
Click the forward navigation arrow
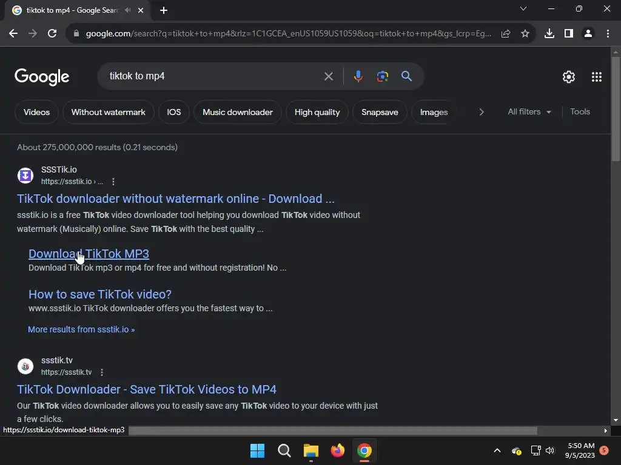pyautogui.click(x=33, y=34)
